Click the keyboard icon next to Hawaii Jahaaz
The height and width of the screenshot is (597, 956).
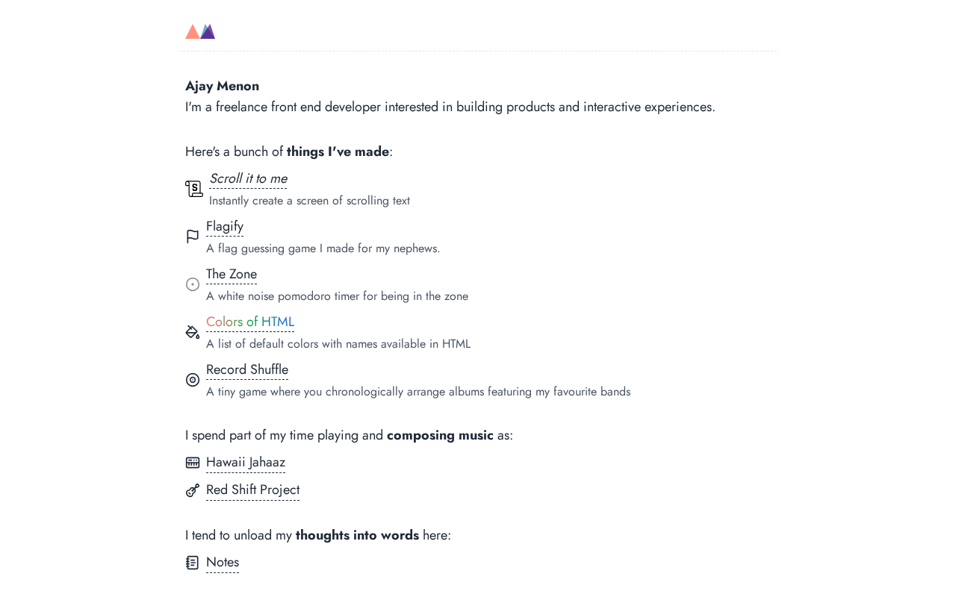[x=193, y=463]
